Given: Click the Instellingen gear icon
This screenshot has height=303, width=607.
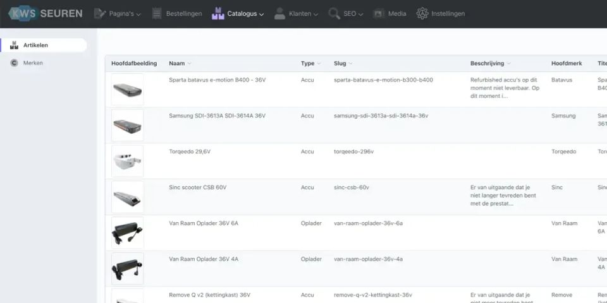Looking at the screenshot, I should click(422, 13).
